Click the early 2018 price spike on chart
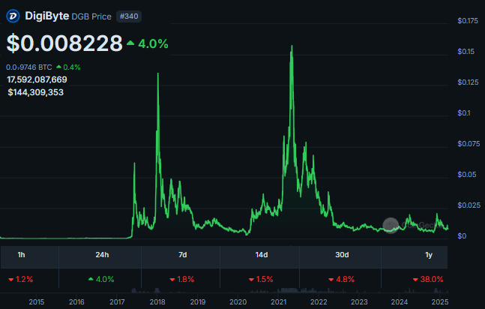Screen dimensions: 485x309 [x=158, y=74]
